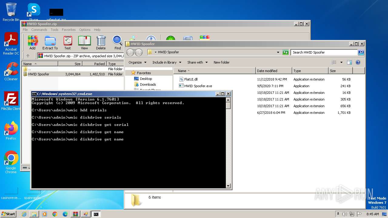Click the View icon in WinRAR toolbar

[x=84, y=43]
